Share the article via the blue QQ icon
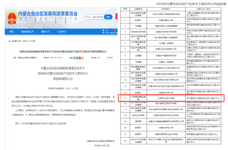This screenshot has height=150, width=228. click(x=77, y=58)
